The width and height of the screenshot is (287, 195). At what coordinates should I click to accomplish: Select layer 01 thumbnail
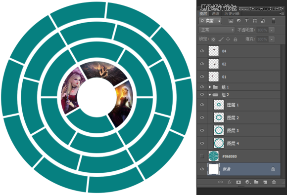point(214,77)
